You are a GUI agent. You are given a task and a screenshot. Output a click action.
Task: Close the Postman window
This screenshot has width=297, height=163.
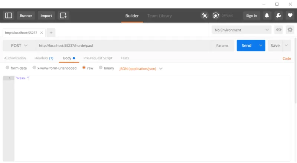290,4
